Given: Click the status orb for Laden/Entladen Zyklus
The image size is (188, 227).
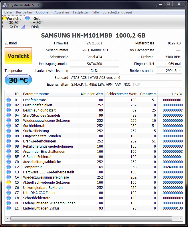Looking at the screenshot, I should 9,208.
